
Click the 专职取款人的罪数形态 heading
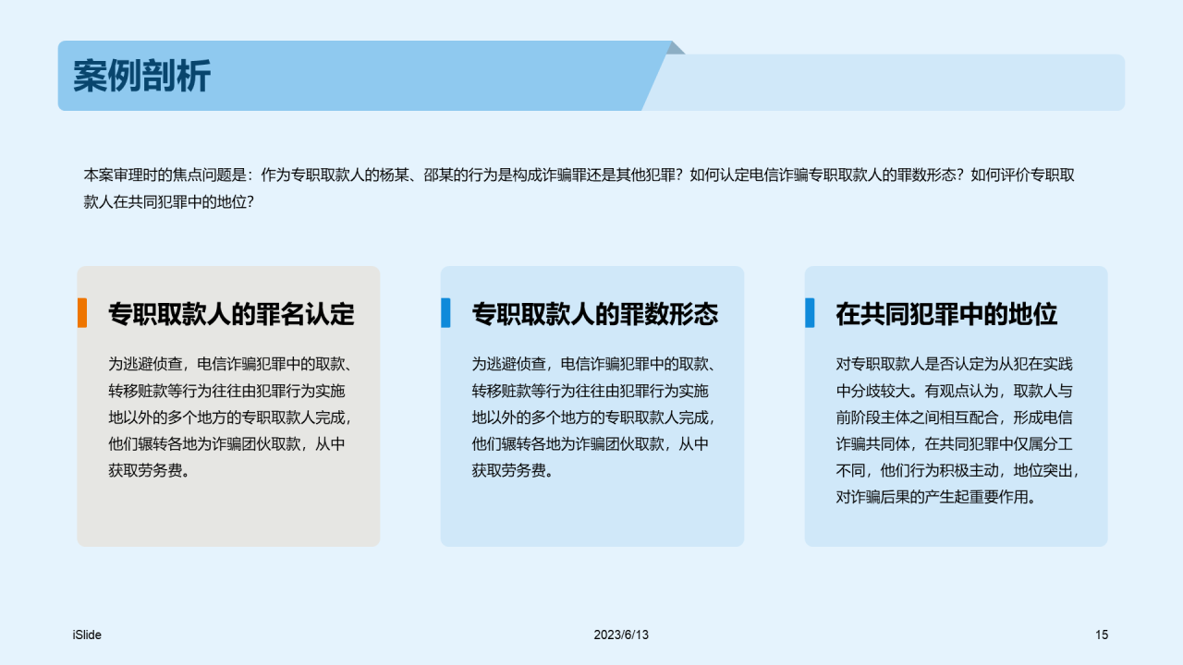coord(591,314)
